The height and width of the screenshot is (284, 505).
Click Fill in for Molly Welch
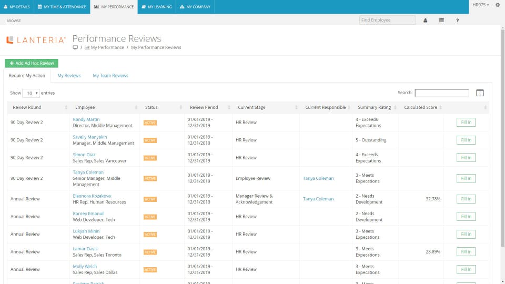pos(466,269)
